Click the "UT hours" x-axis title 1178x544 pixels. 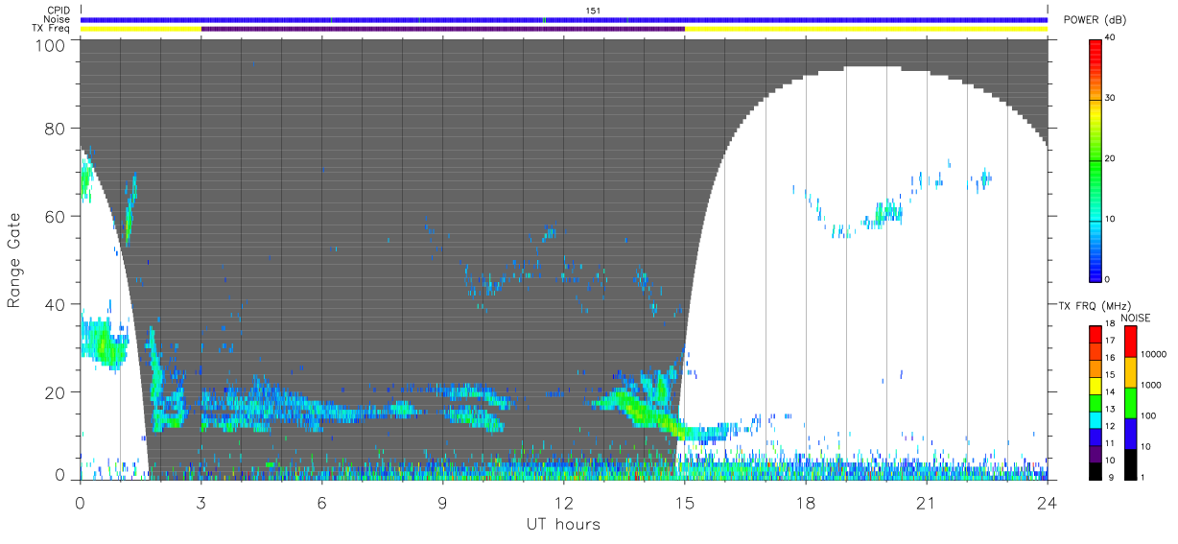point(563,524)
